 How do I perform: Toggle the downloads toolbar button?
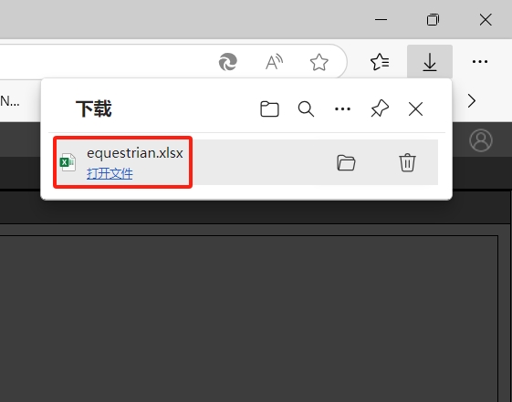point(429,62)
